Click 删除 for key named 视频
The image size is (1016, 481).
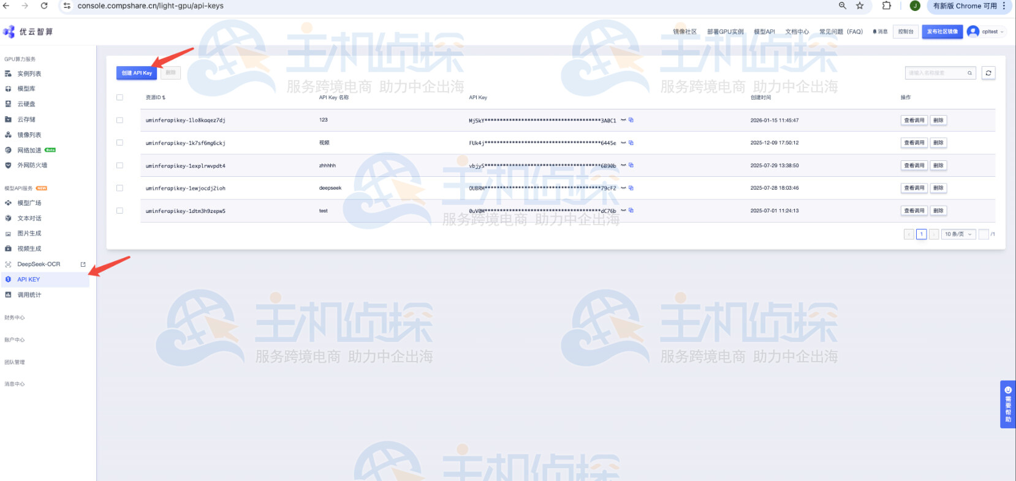tap(938, 143)
